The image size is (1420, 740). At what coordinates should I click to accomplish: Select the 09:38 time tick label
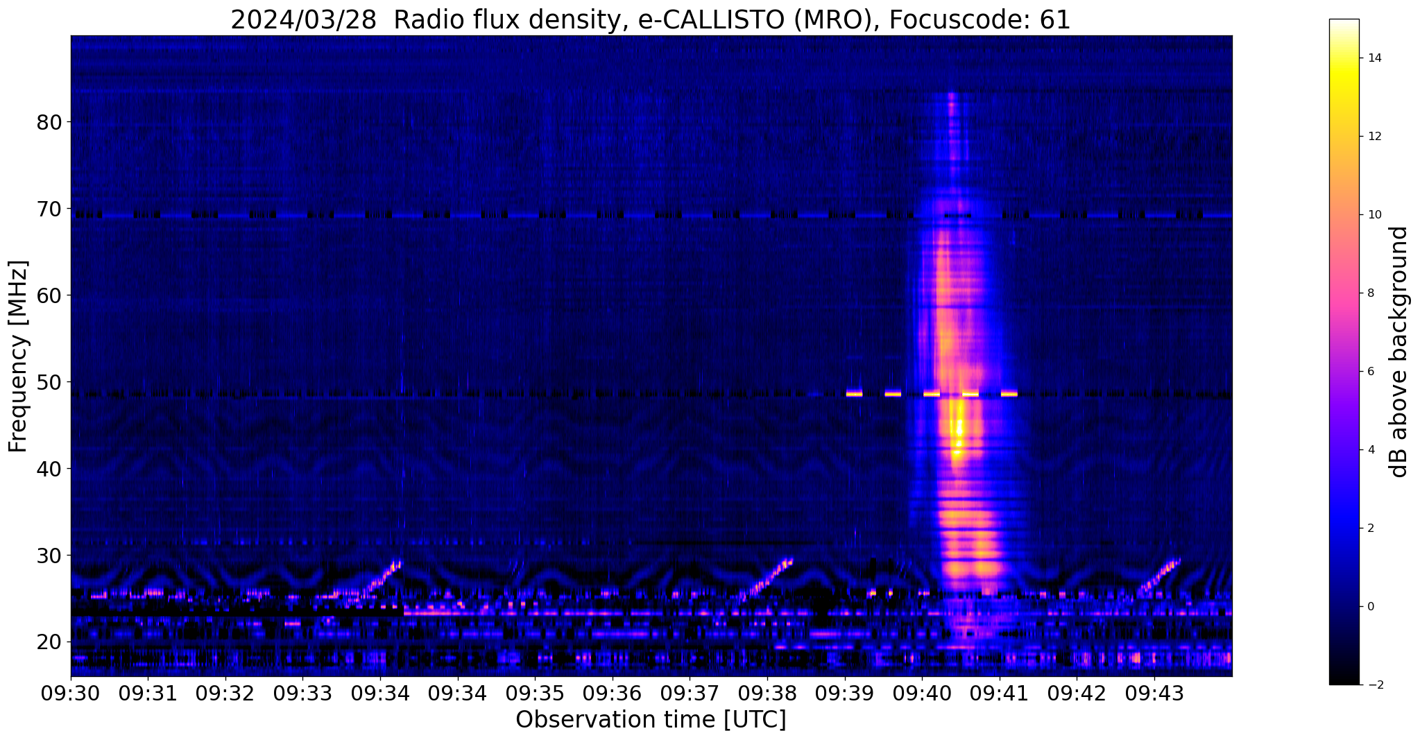click(x=767, y=694)
